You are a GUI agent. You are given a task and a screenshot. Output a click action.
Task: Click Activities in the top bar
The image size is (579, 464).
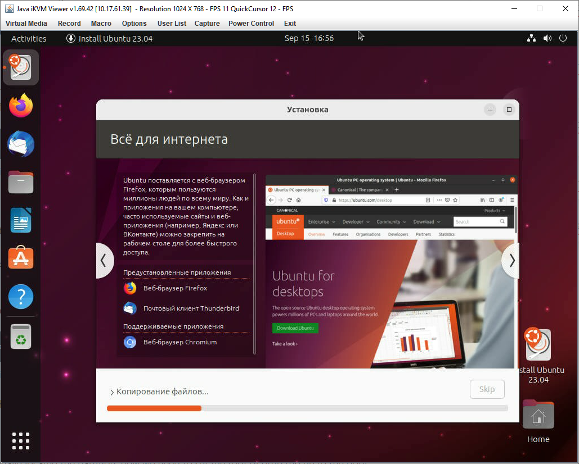(29, 38)
